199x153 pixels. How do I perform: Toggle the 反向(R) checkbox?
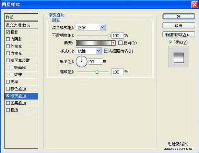[x=120, y=43]
